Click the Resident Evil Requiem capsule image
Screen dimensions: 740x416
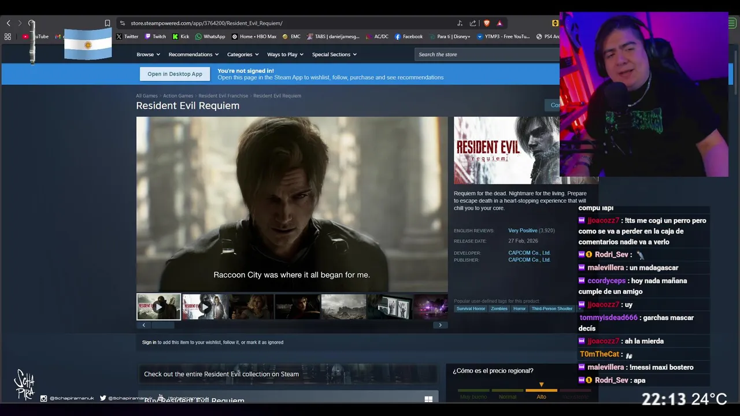(506, 150)
